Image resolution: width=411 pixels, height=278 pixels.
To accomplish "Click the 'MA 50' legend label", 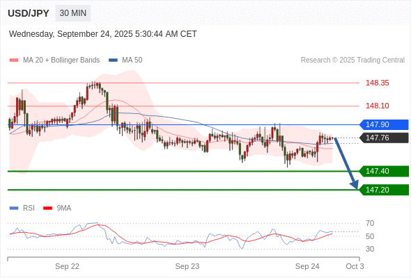I will (x=132, y=60).
